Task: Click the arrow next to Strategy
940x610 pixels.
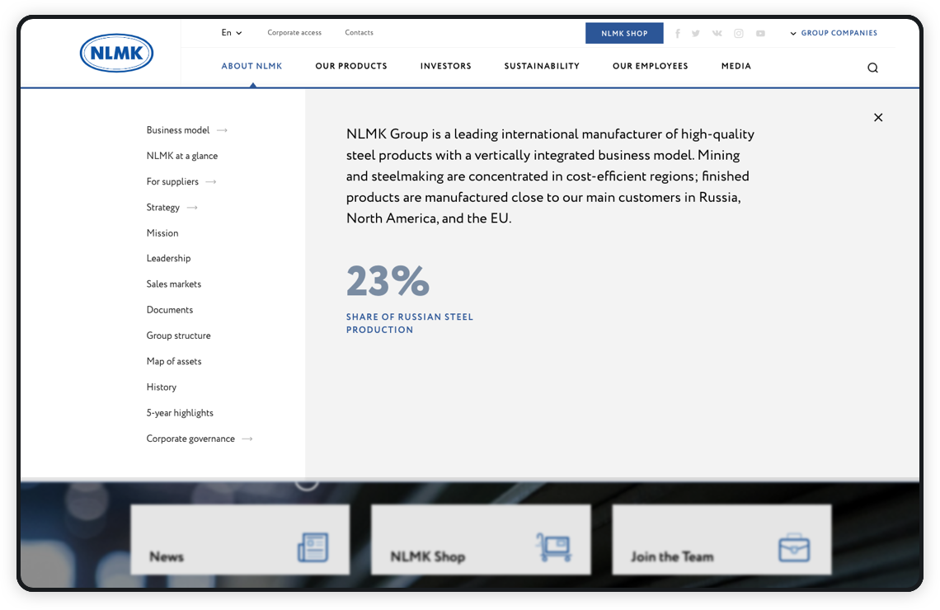Action: click(192, 208)
